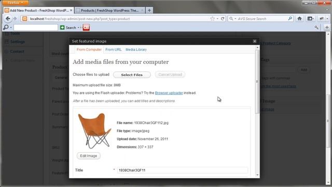Click the toolbar magnifier search icon

click(x=6, y=28)
